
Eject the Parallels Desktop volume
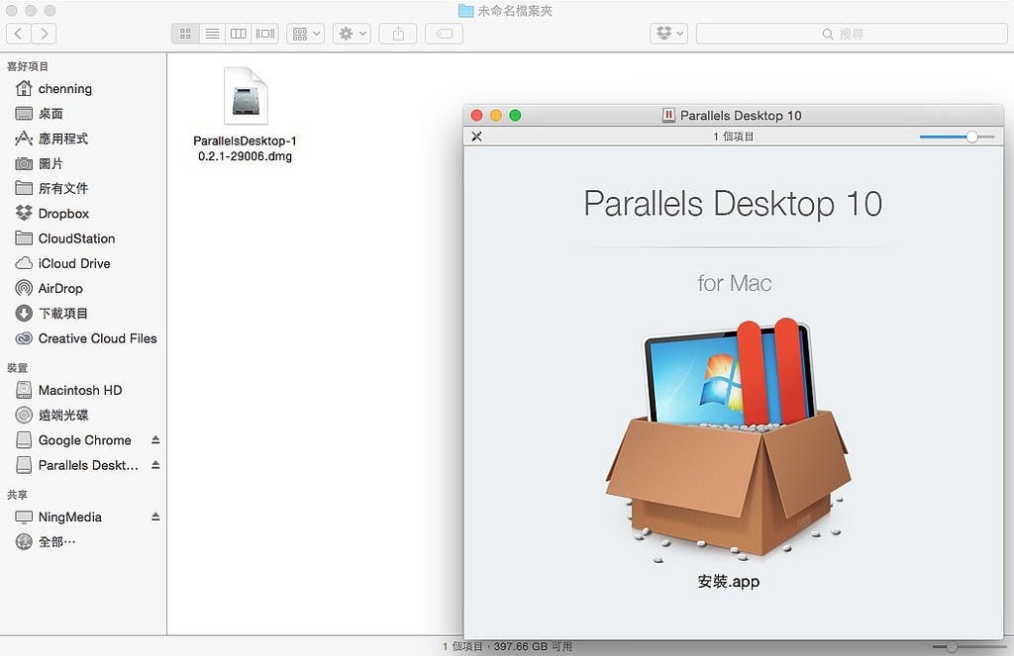tap(155, 465)
